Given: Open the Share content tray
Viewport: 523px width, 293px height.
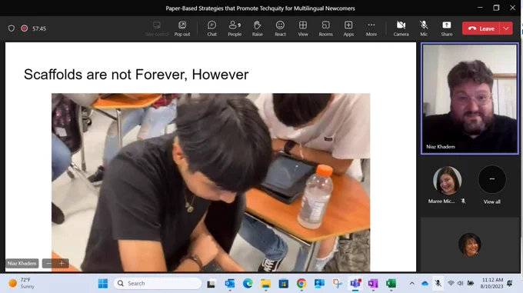Looking at the screenshot, I should click(446, 28).
